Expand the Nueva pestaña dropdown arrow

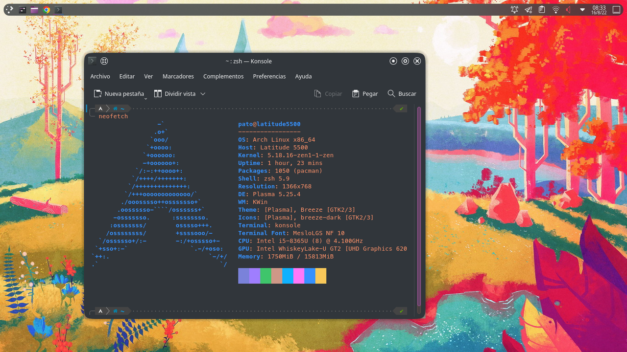[x=146, y=98]
